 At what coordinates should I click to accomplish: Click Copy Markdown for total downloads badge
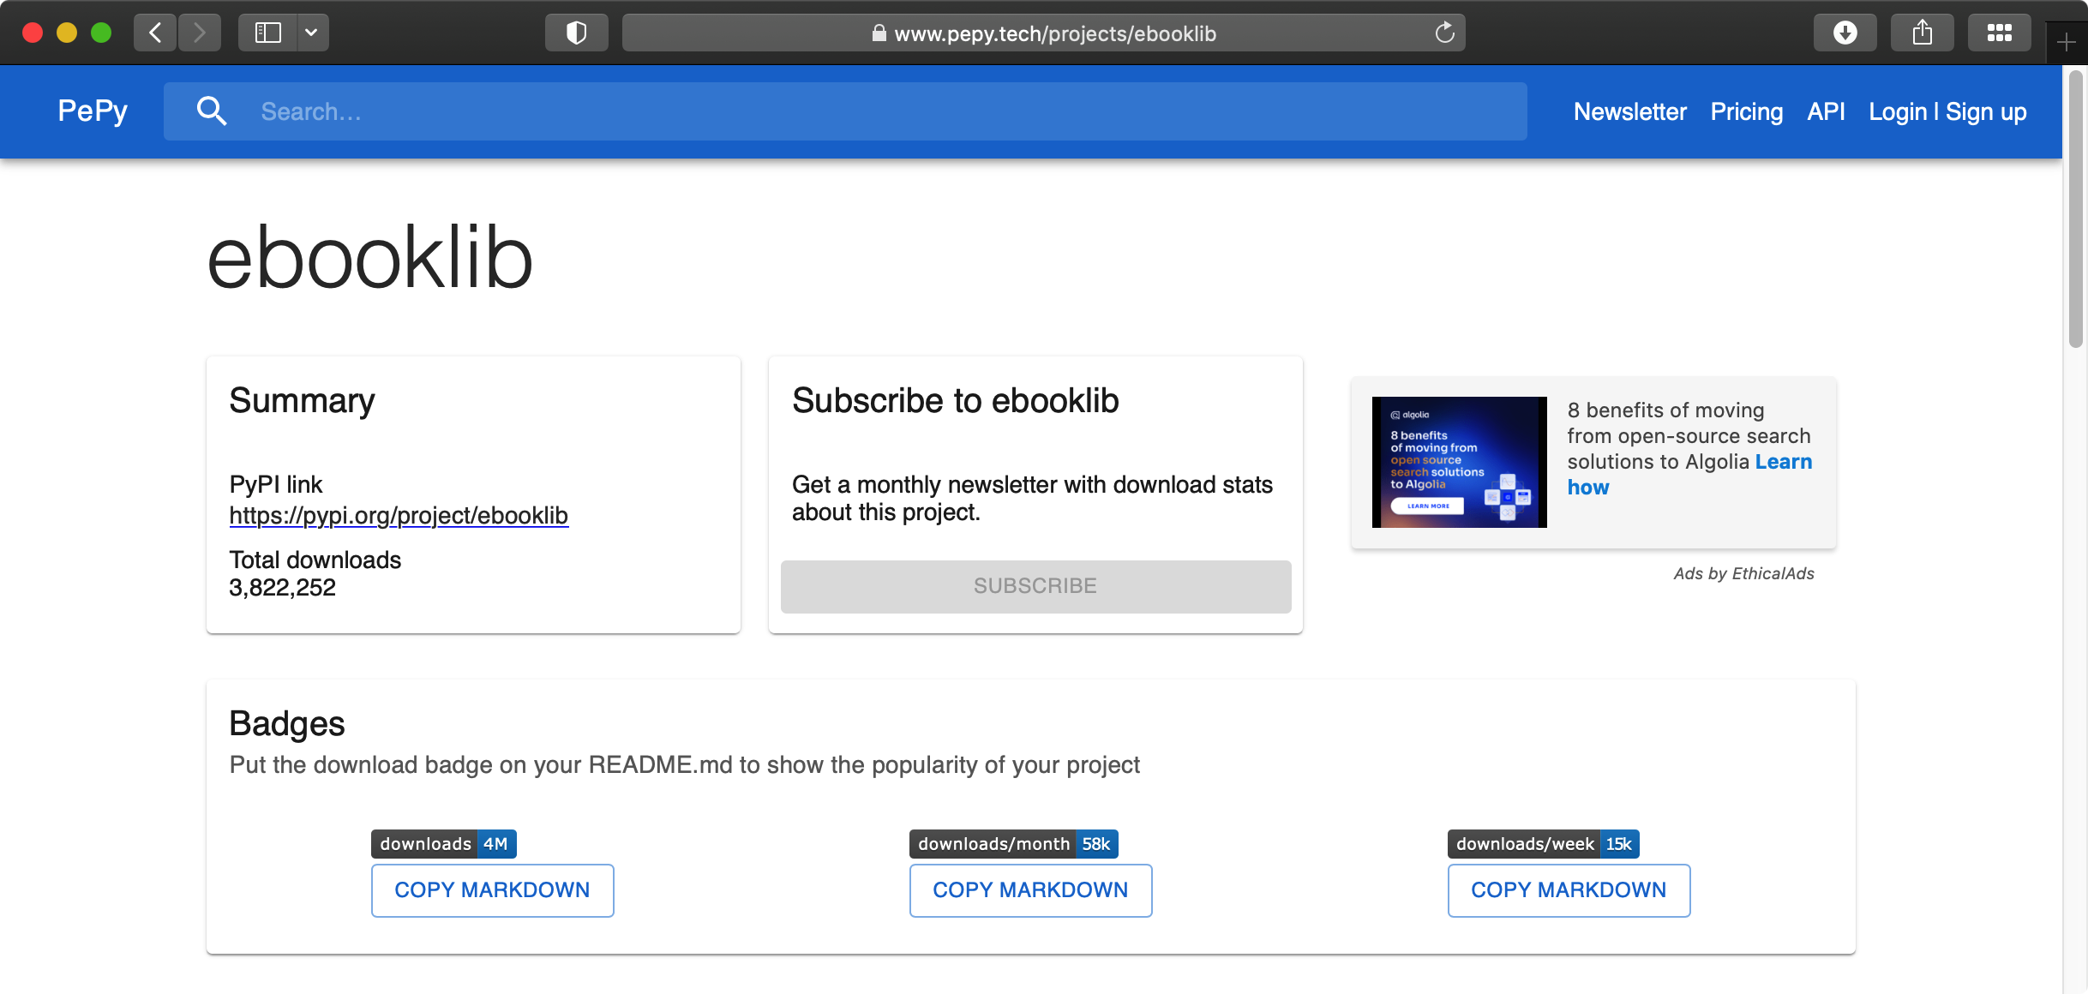[493, 890]
